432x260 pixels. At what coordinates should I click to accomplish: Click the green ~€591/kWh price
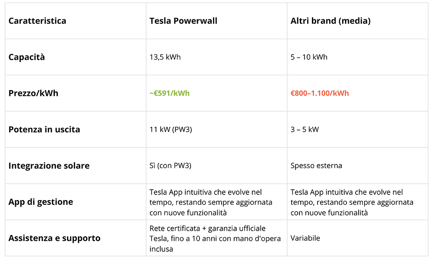click(x=169, y=94)
